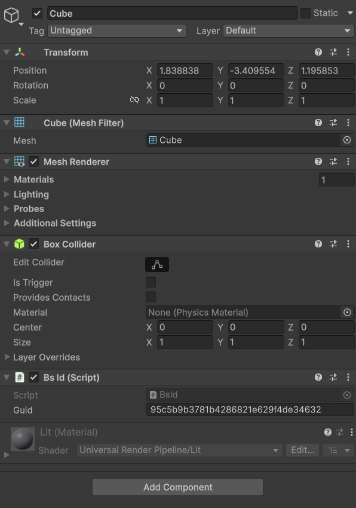This screenshot has height=508, width=356.
Task: Click the shader Edit... button
Action: click(302, 450)
